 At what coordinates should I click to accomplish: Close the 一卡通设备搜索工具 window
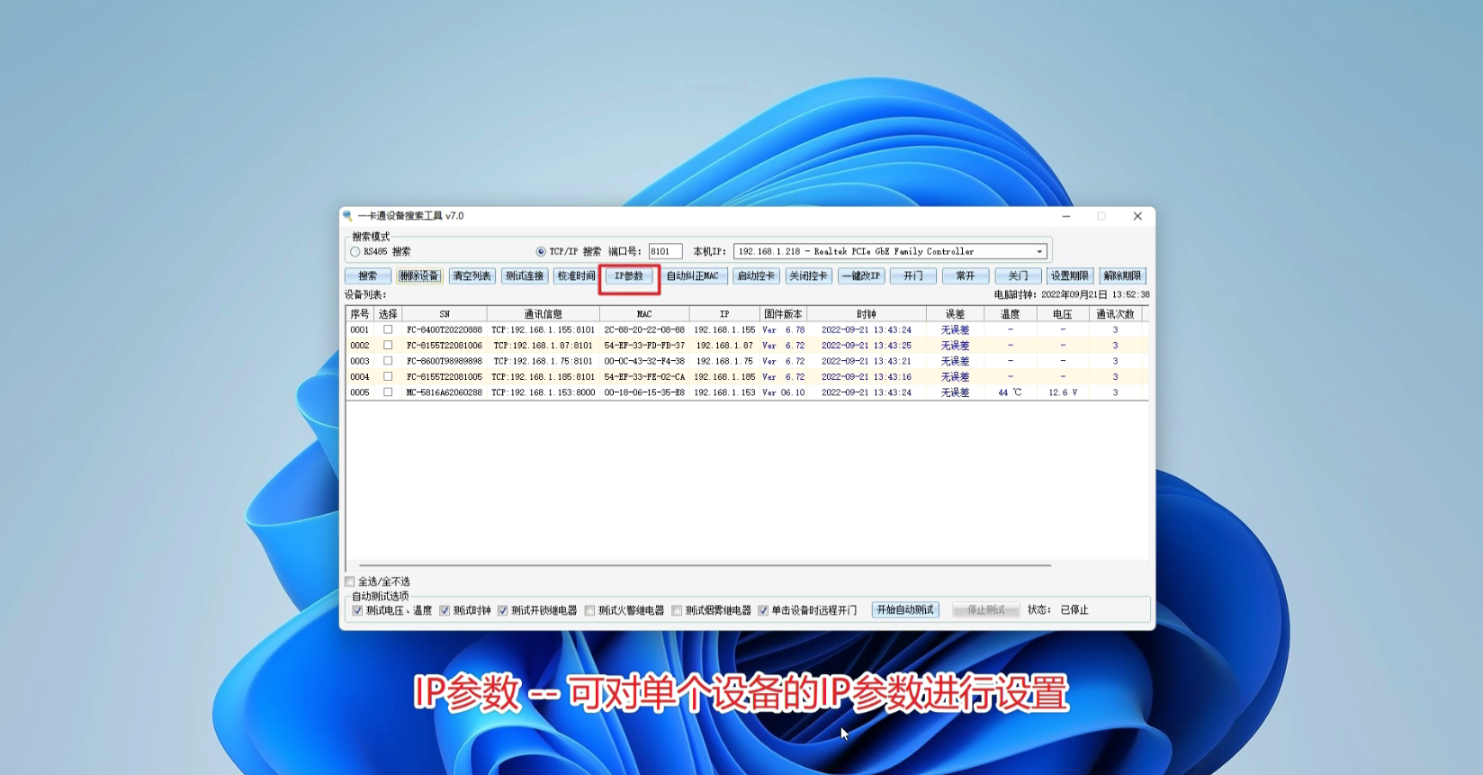[x=1137, y=216]
